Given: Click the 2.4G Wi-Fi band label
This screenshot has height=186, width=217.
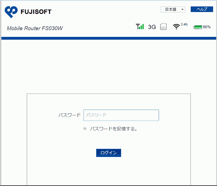Looking at the screenshot, I should (x=184, y=24).
